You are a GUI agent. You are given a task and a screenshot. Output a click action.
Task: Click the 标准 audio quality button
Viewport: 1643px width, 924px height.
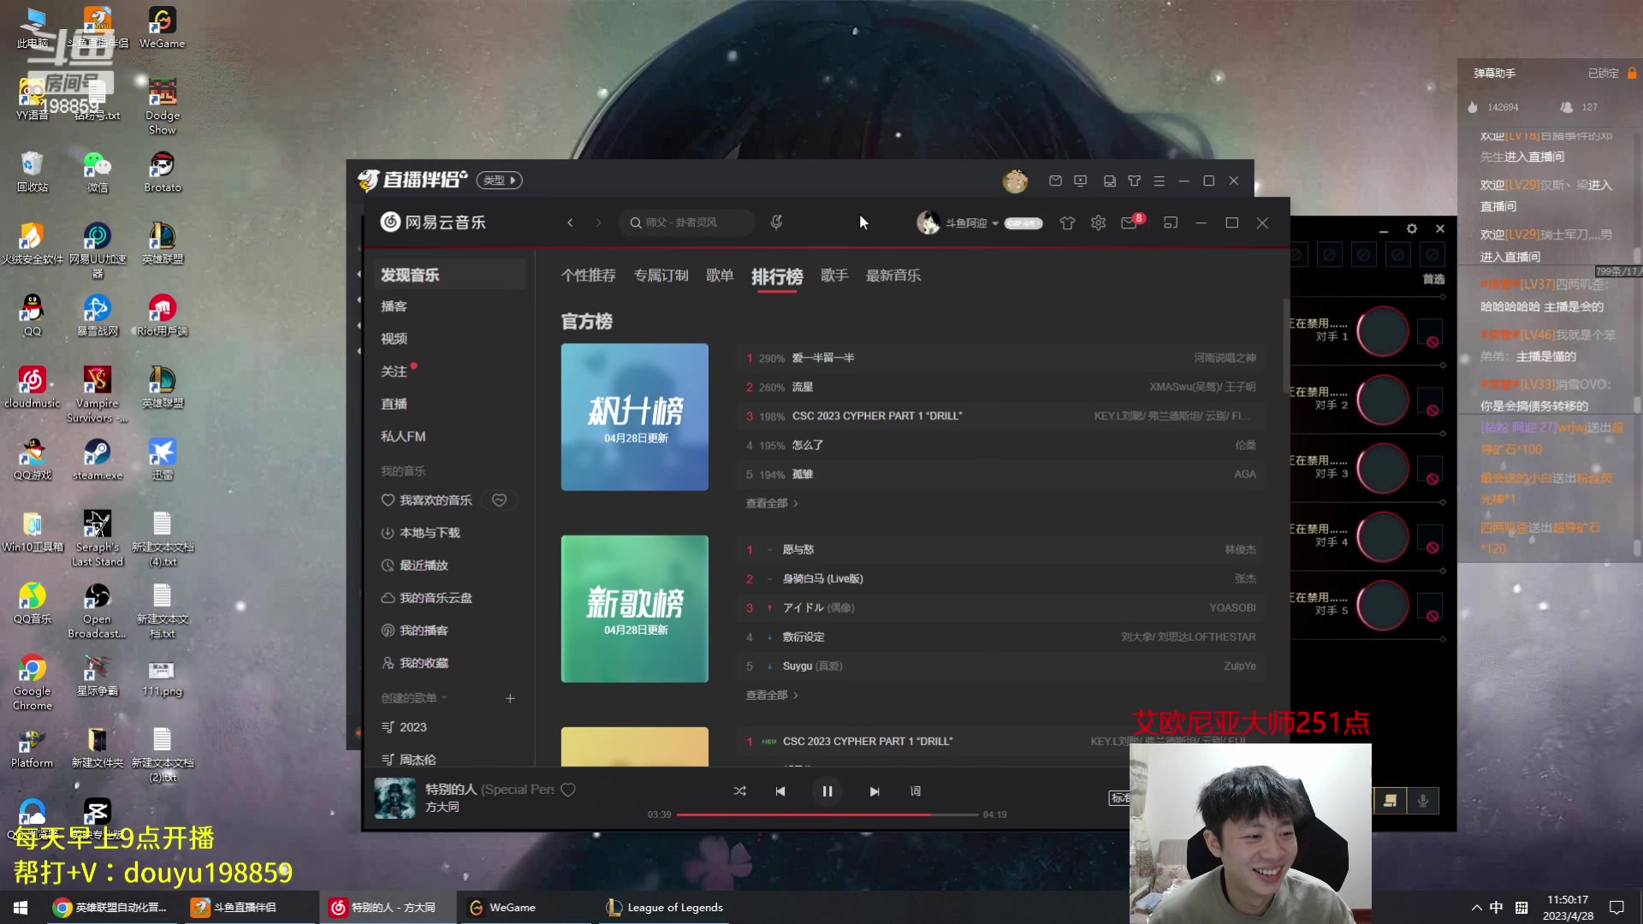(x=1119, y=798)
